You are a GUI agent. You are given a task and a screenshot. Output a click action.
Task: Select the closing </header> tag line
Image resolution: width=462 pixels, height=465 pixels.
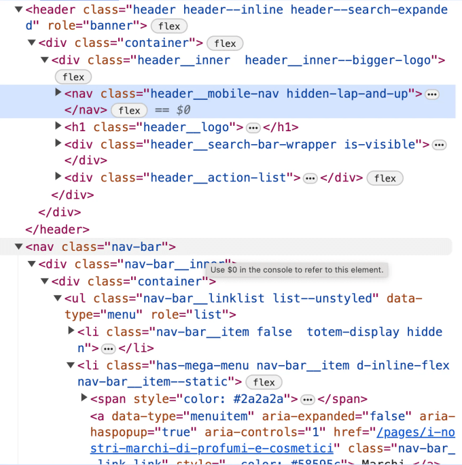58,230
